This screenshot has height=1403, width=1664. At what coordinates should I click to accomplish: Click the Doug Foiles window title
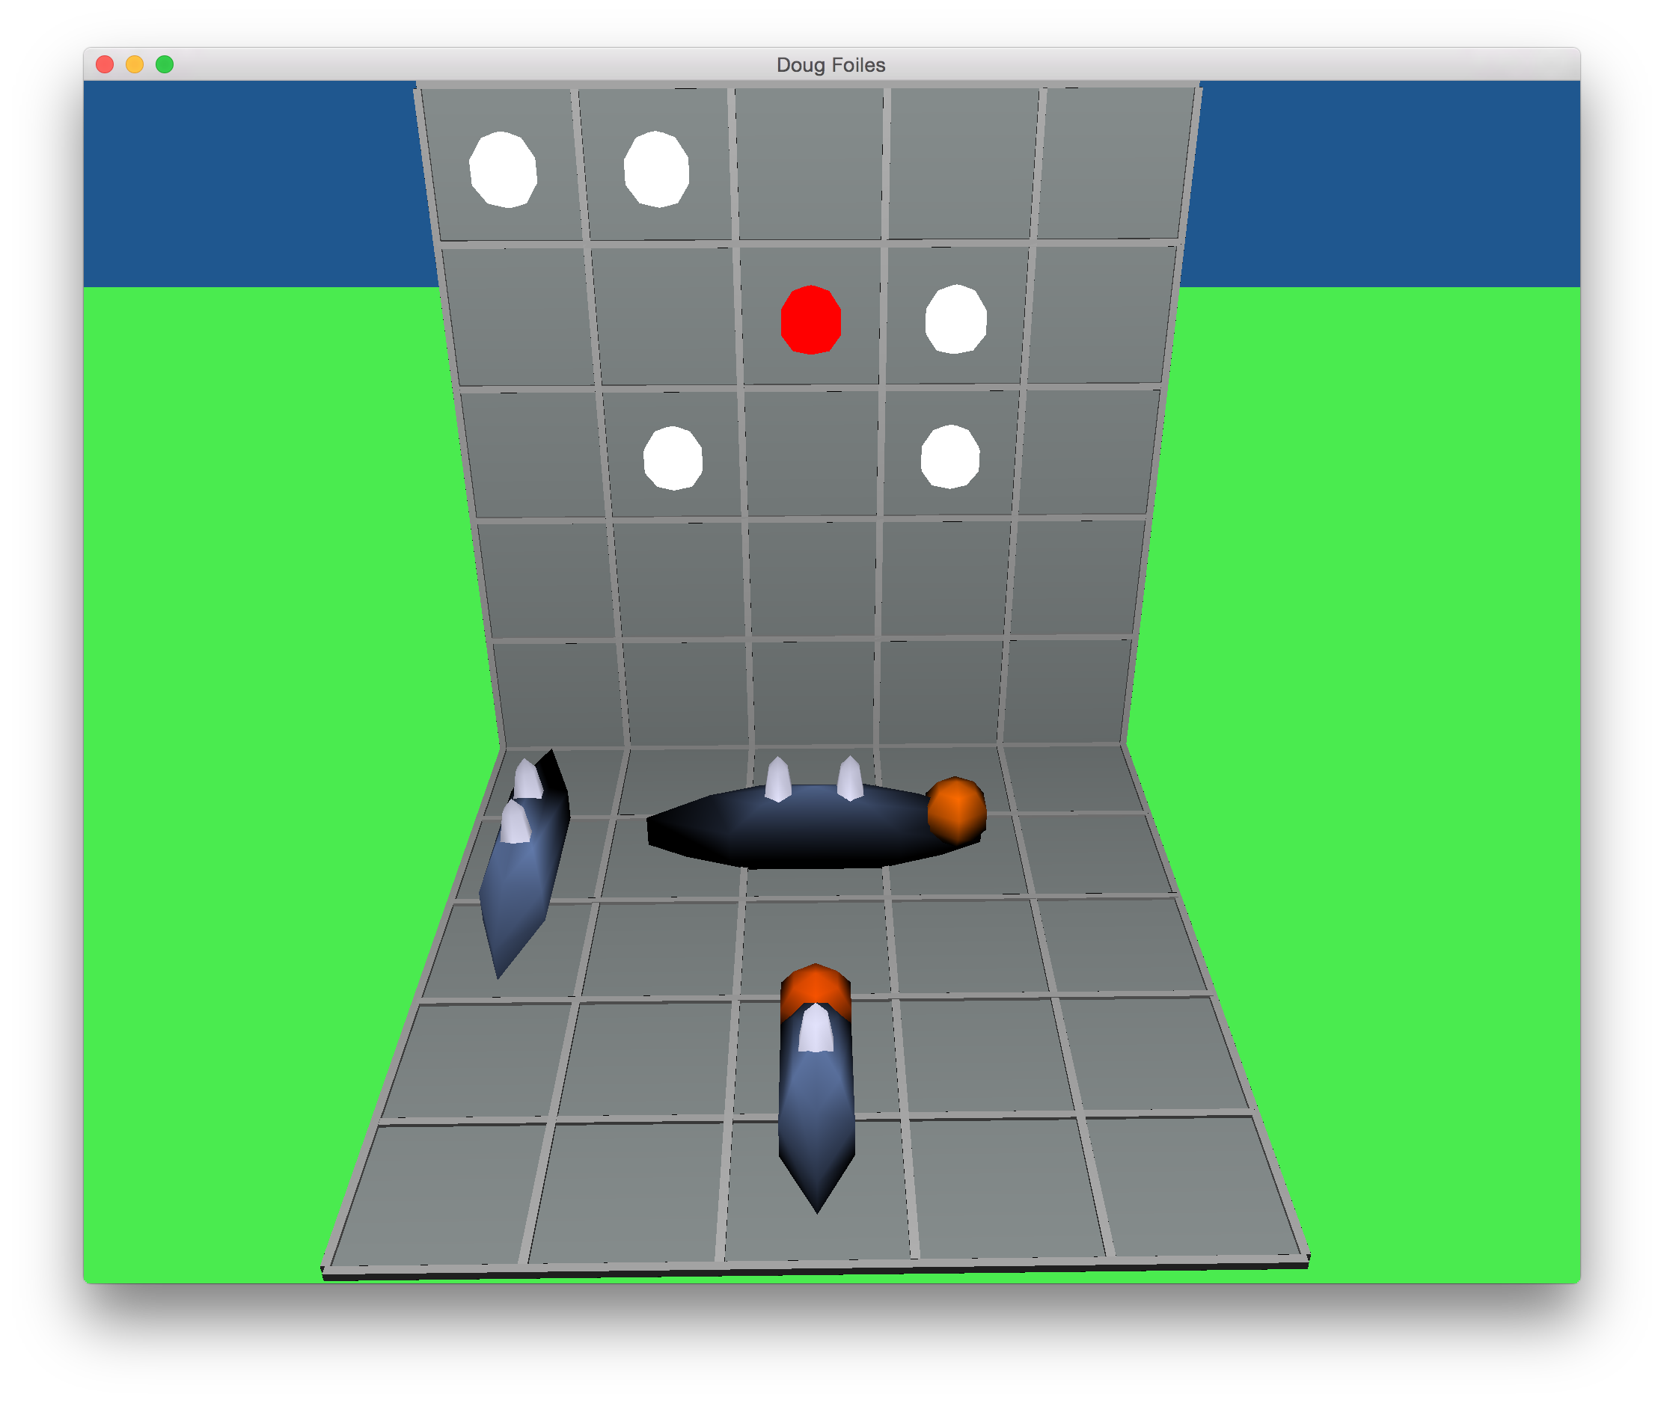831,65
